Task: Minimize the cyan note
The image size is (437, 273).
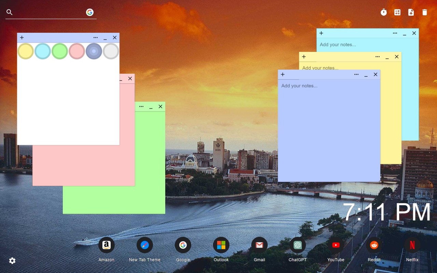Action: [405, 34]
